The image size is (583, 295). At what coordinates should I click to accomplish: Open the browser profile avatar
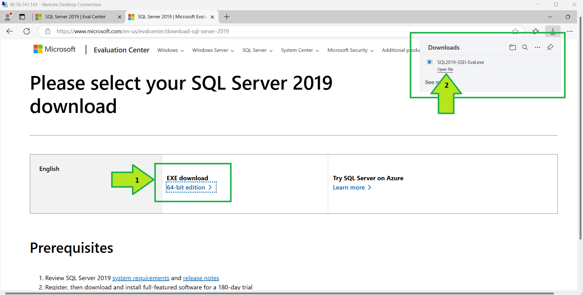click(x=8, y=17)
